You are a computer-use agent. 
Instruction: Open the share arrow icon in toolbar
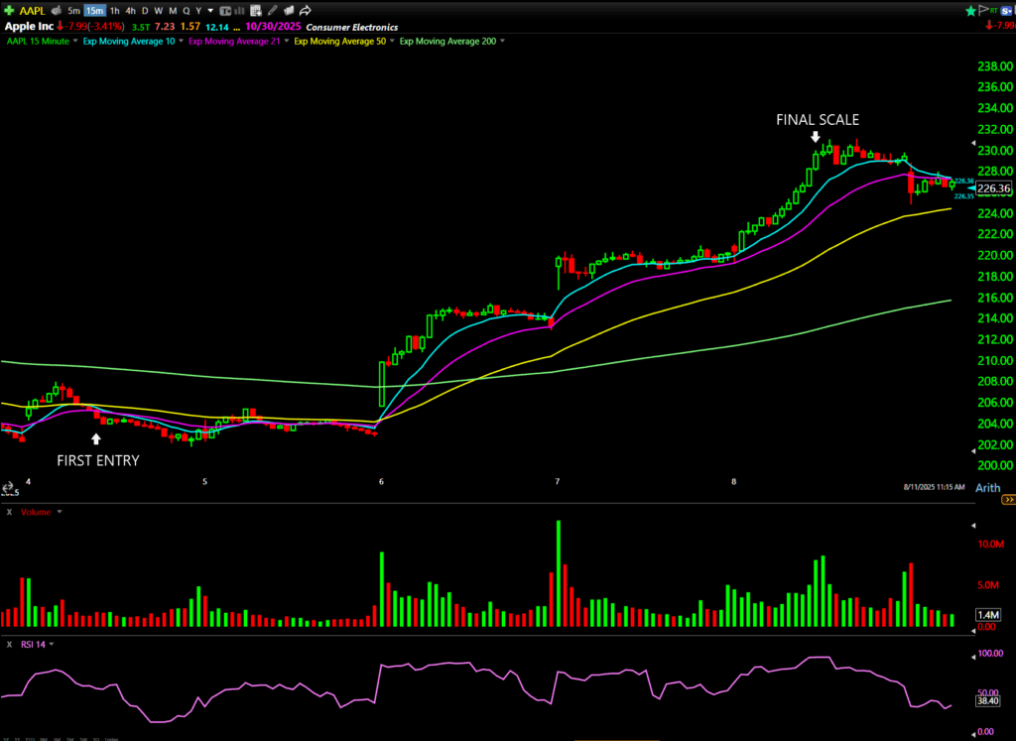pyautogui.click(x=307, y=11)
